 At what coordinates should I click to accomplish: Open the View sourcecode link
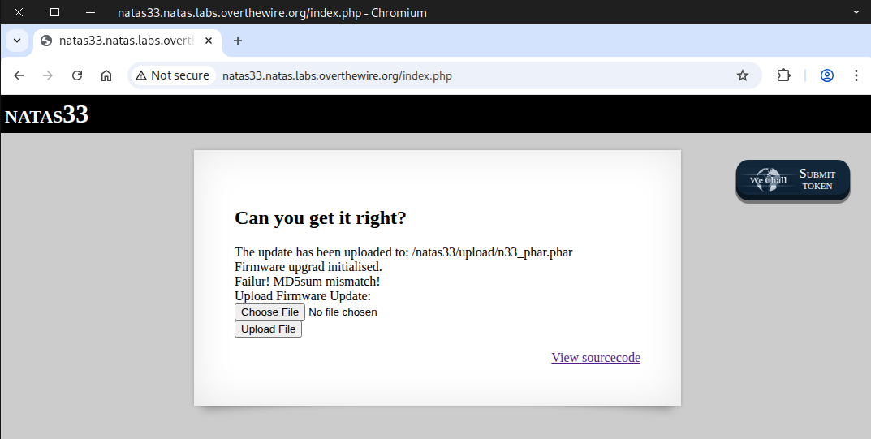(x=595, y=358)
